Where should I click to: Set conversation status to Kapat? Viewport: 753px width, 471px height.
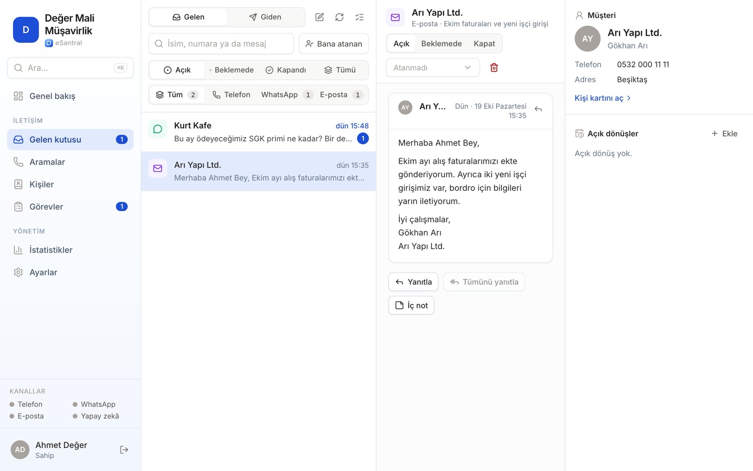point(484,43)
